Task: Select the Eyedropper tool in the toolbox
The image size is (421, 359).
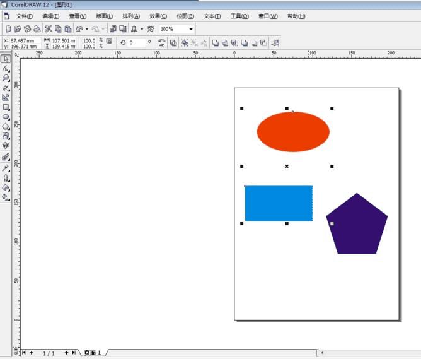Action: point(6,168)
